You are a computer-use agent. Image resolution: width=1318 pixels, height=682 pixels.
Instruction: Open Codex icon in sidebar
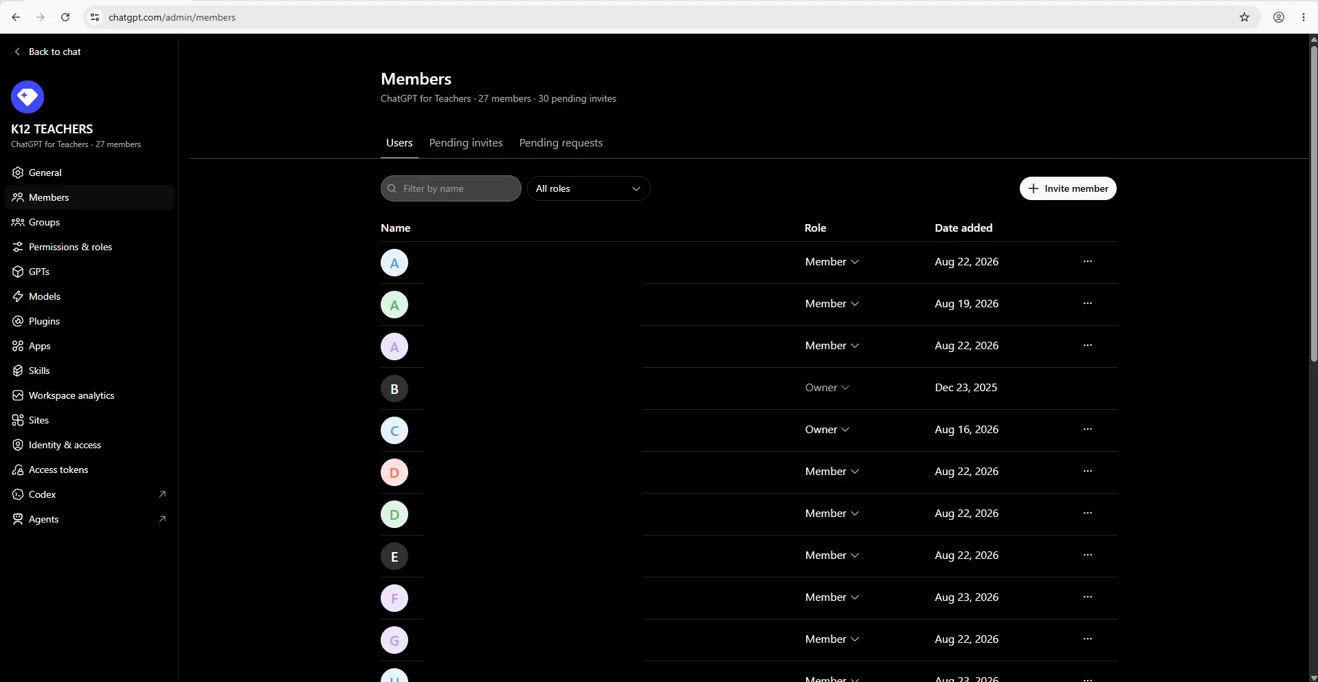tap(18, 494)
